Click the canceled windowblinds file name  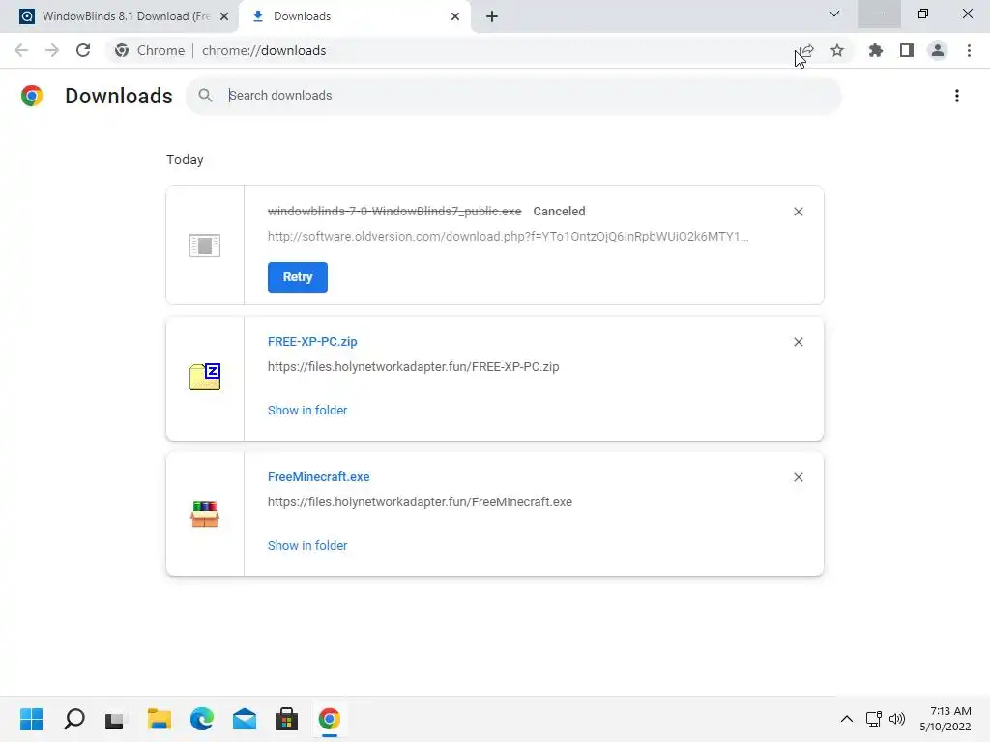[394, 212]
